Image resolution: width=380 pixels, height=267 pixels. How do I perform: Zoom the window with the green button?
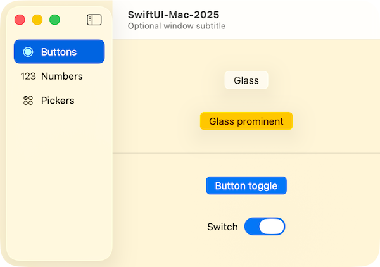(x=55, y=20)
